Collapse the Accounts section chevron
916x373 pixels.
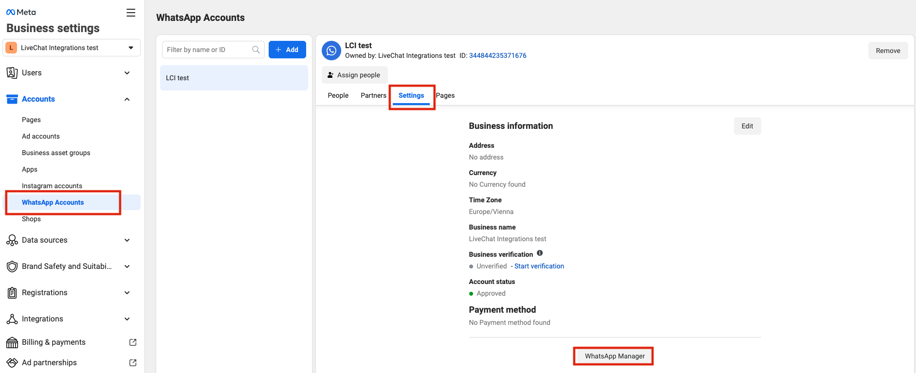[x=127, y=99]
